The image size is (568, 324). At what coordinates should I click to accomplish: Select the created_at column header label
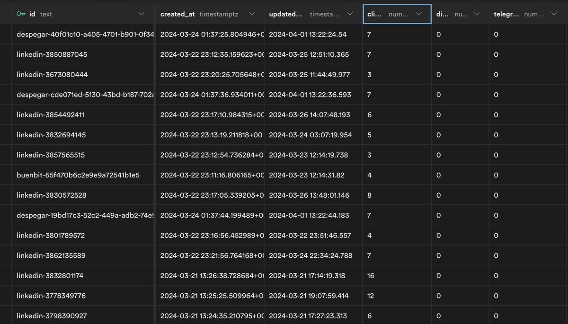tap(177, 14)
